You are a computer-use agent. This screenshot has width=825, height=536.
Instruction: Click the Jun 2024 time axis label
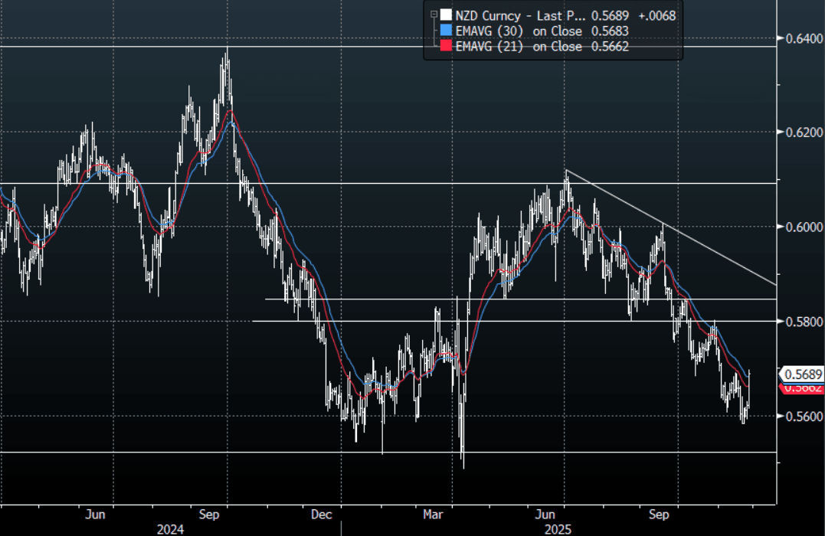(x=95, y=515)
